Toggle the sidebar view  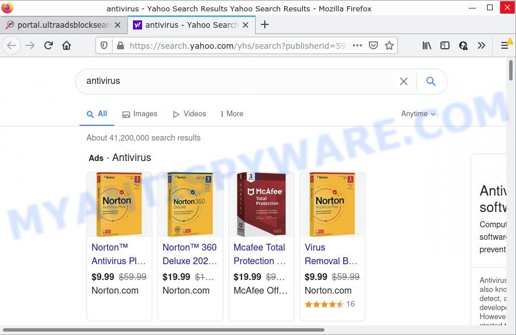(x=445, y=45)
